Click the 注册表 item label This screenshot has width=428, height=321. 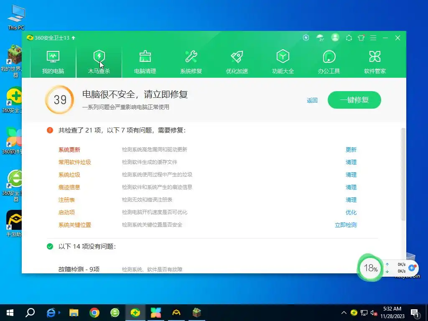tap(66, 200)
